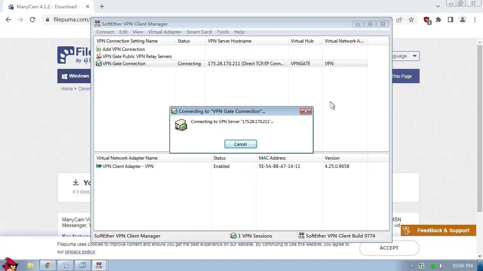Open the Chrome three-dot menu
This screenshot has height=271, width=483.
pyautogui.click(x=475, y=20)
